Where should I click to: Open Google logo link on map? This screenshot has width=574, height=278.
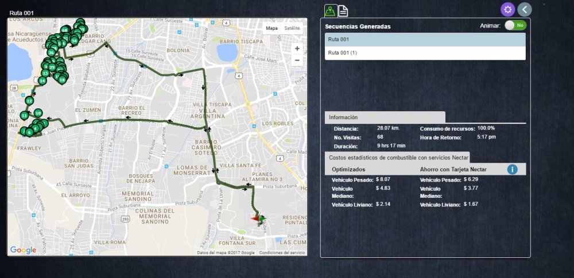pyautogui.click(x=23, y=250)
